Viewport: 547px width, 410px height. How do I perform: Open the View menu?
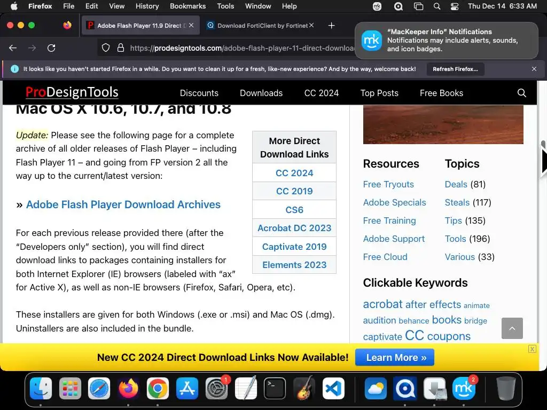[x=116, y=6]
